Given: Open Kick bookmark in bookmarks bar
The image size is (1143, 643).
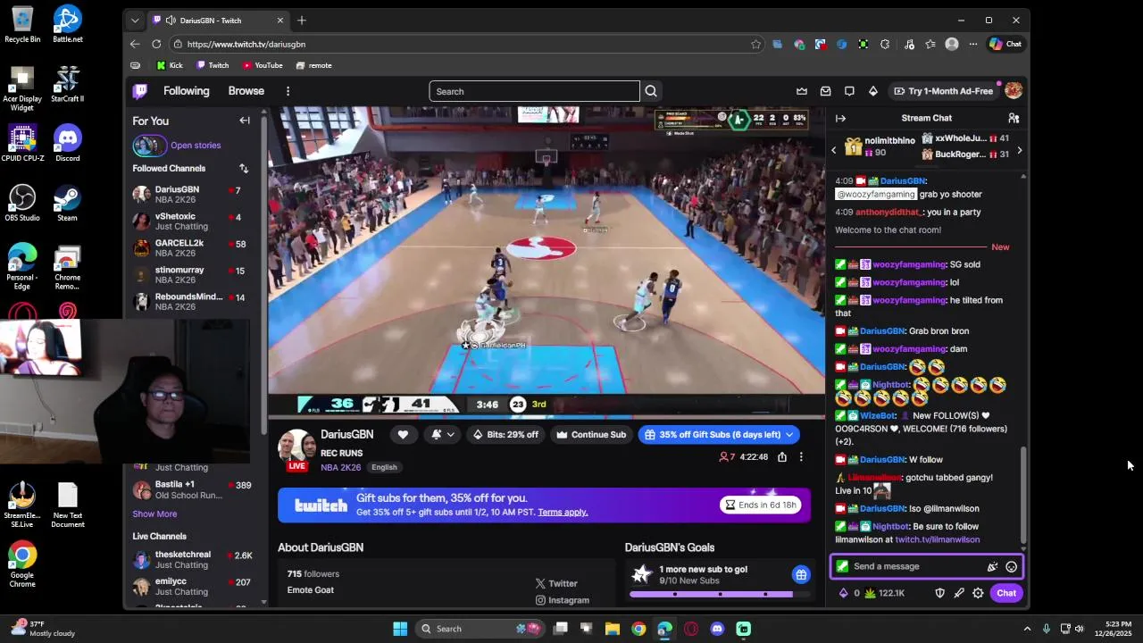Looking at the screenshot, I should click(170, 65).
